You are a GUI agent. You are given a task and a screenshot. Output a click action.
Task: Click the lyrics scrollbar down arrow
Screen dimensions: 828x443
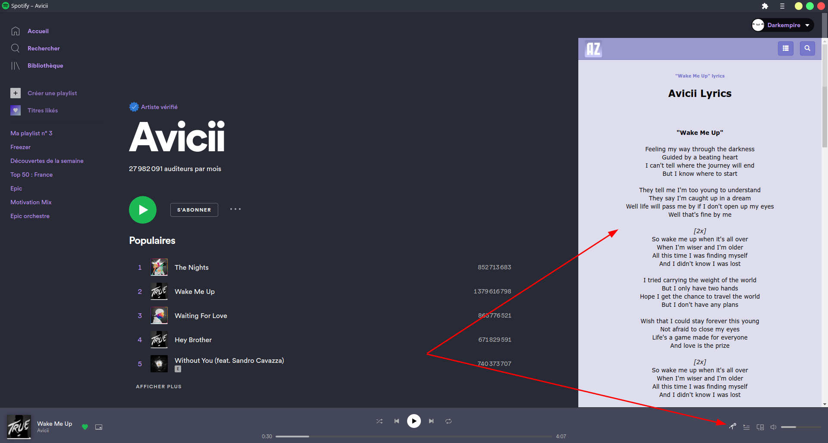(x=825, y=404)
